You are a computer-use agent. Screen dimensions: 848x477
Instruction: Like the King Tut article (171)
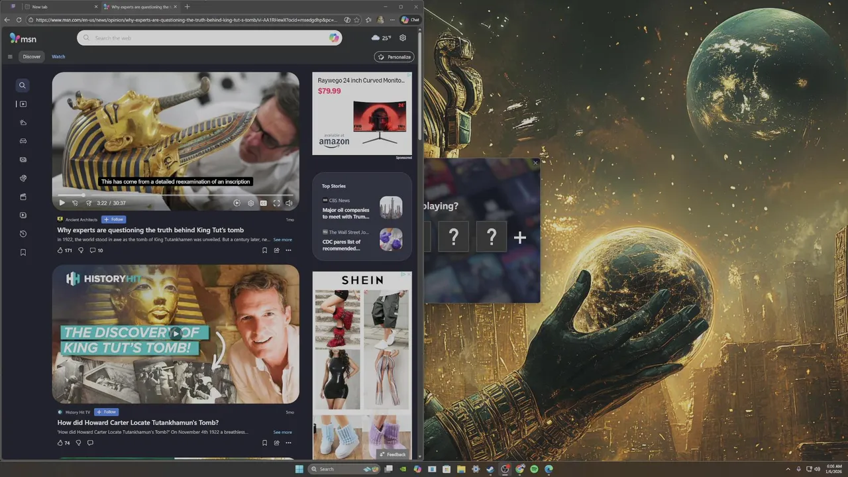click(65, 250)
